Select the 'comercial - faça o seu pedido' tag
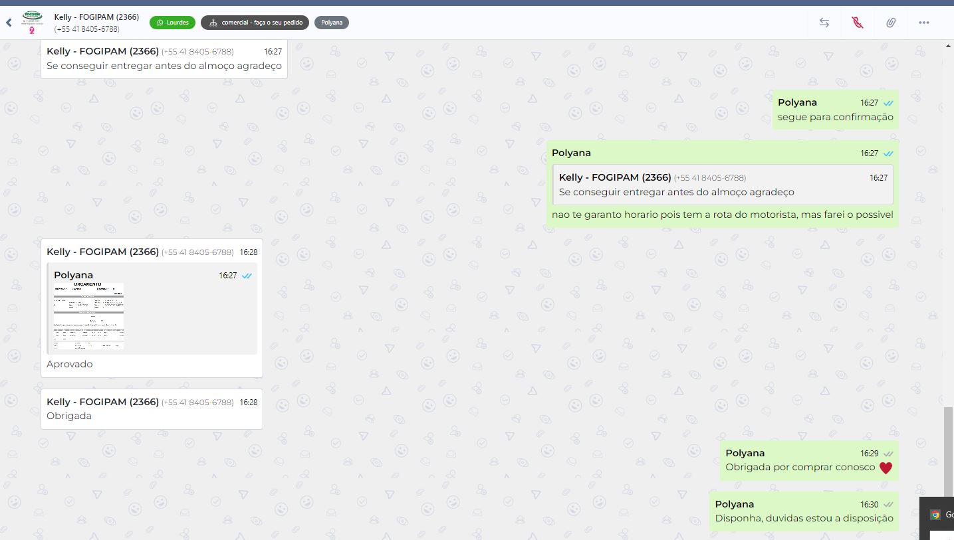This screenshot has height=540, width=954. click(255, 23)
